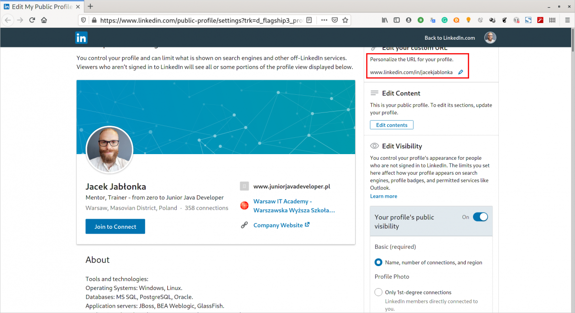
Task: Click the profile avatar in the top bar
Action: (x=490, y=37)
